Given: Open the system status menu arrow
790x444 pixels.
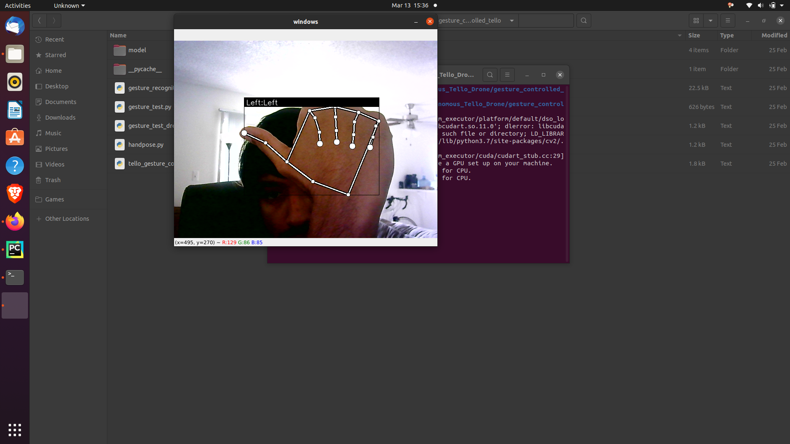Looking at the screenshot, I should point(782,6).
